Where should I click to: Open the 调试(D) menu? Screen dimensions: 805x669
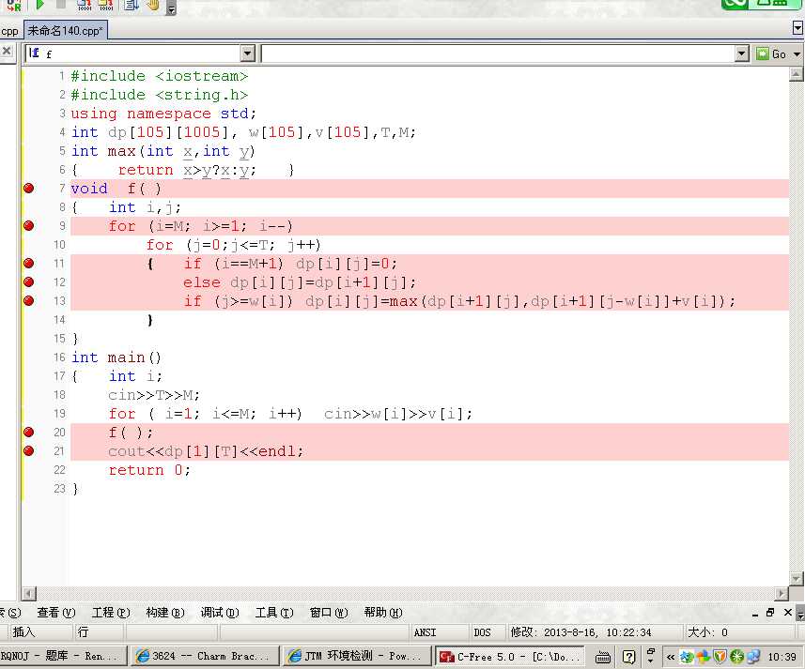[x=220, y=613]
